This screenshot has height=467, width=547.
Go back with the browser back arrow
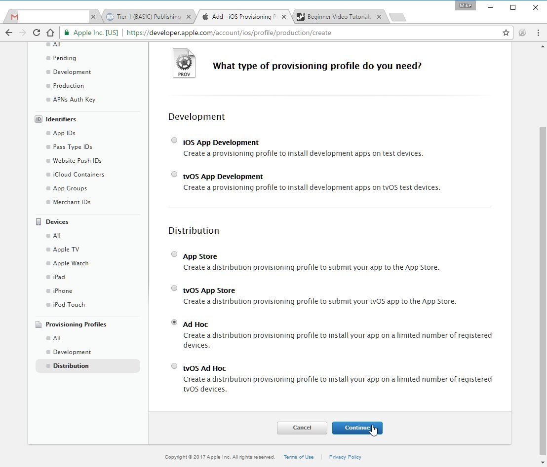(9, 33)
